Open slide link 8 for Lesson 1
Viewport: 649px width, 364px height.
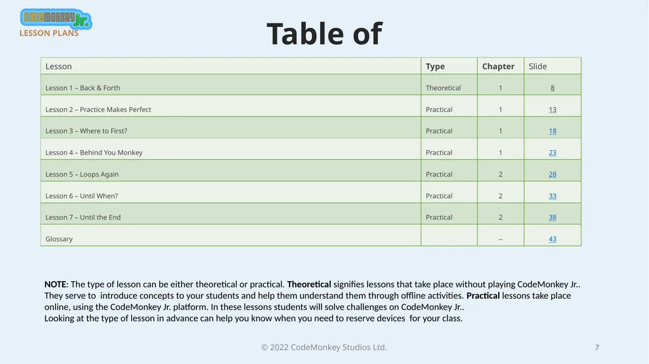pos(552,88)
